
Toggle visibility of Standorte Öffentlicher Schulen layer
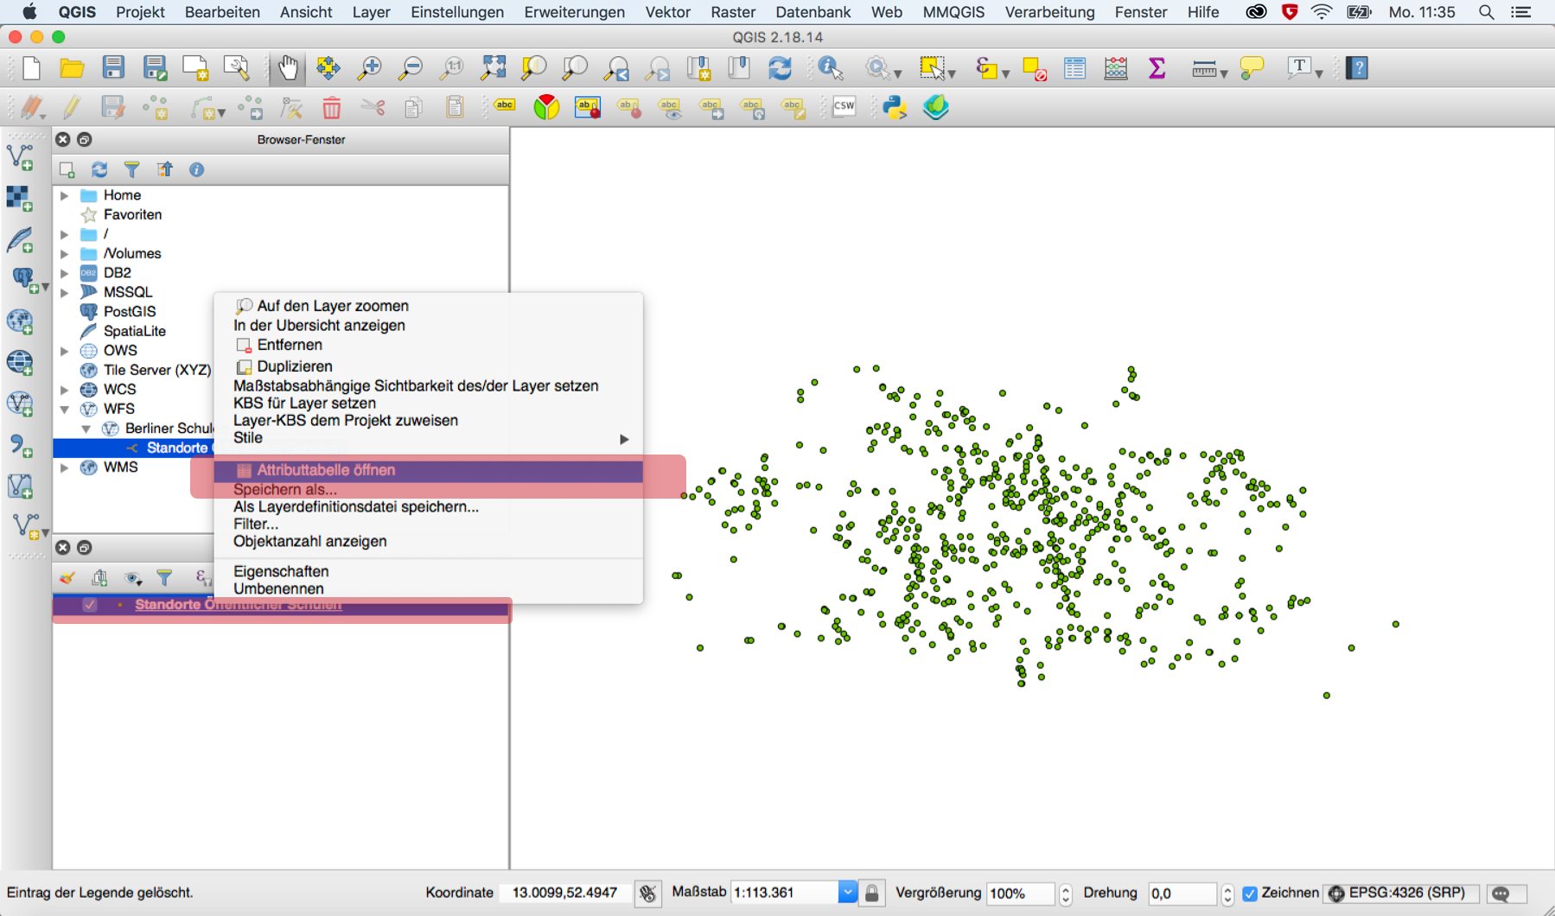[x=90, y=605]
